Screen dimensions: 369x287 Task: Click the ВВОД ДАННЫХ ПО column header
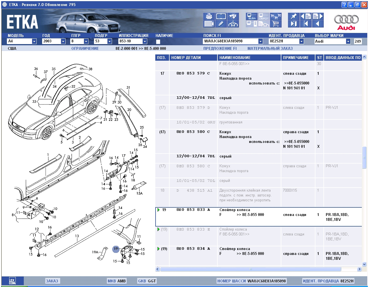(x=343, y=58)
